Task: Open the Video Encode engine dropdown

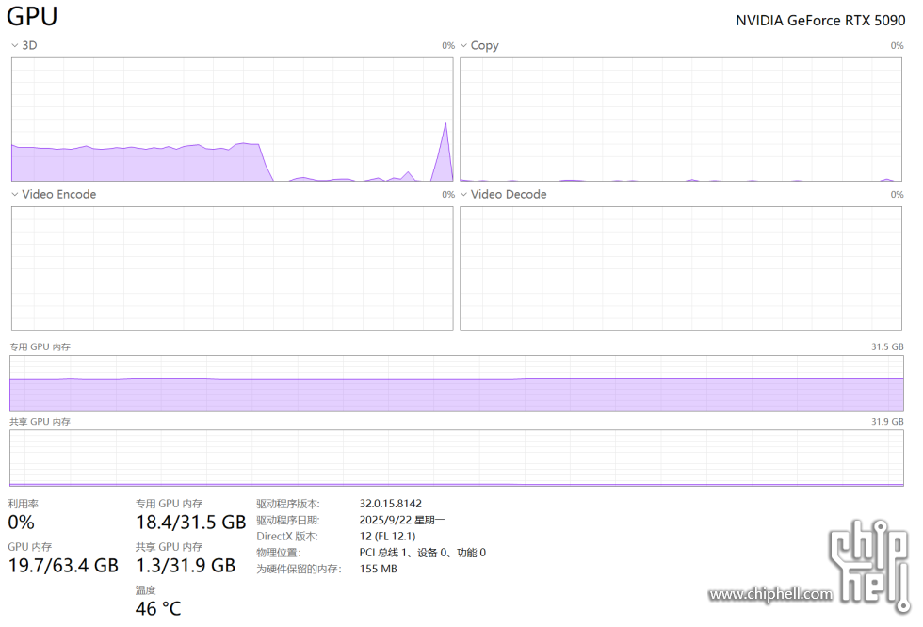Action: click(14, 194)
